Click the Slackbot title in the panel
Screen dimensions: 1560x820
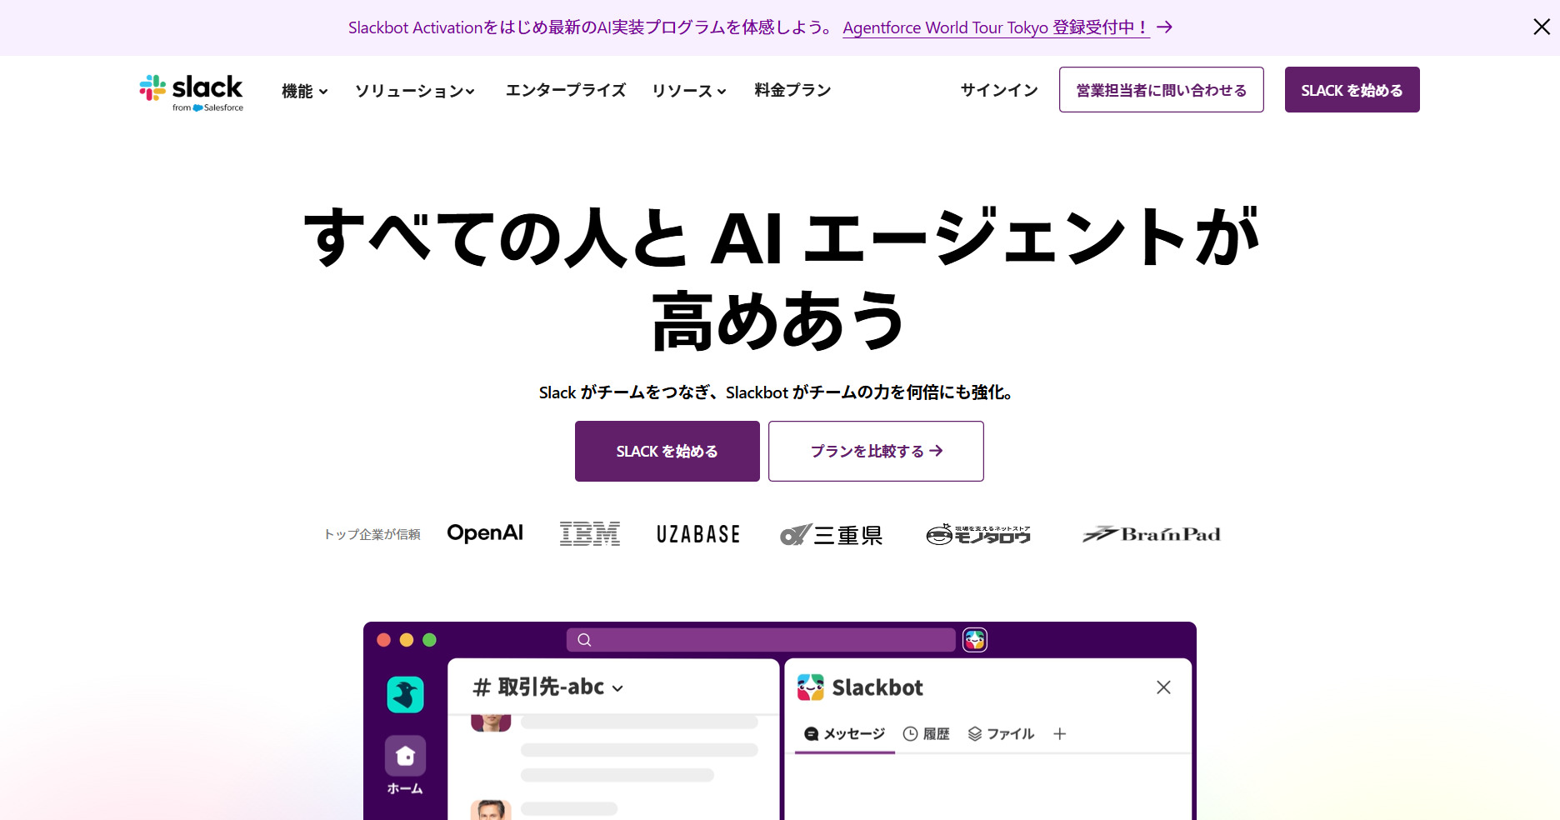click(x=877, y=687)
